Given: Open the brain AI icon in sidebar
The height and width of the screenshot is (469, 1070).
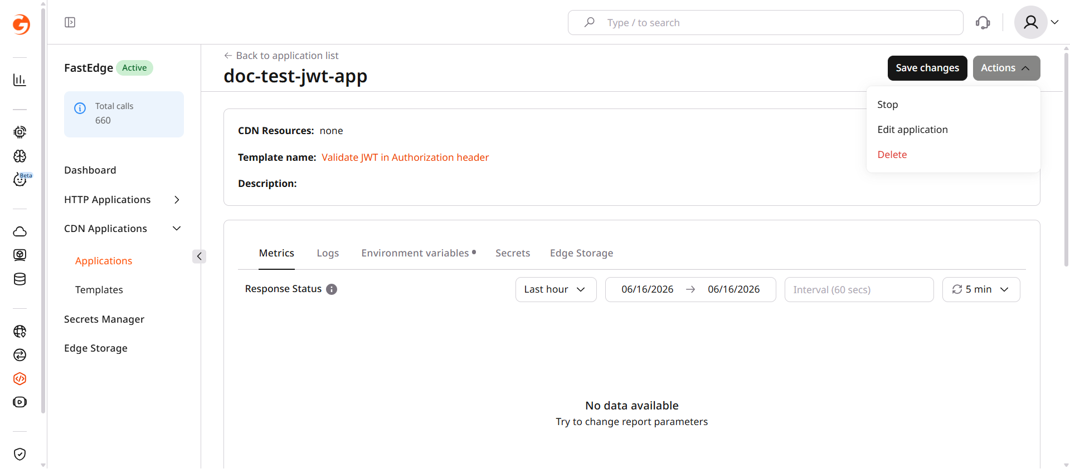Looking at the screenshot, I should (20, 156).
